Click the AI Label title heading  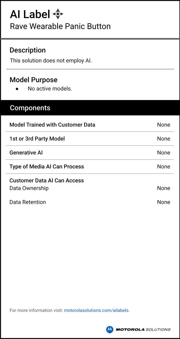point(30,14)
